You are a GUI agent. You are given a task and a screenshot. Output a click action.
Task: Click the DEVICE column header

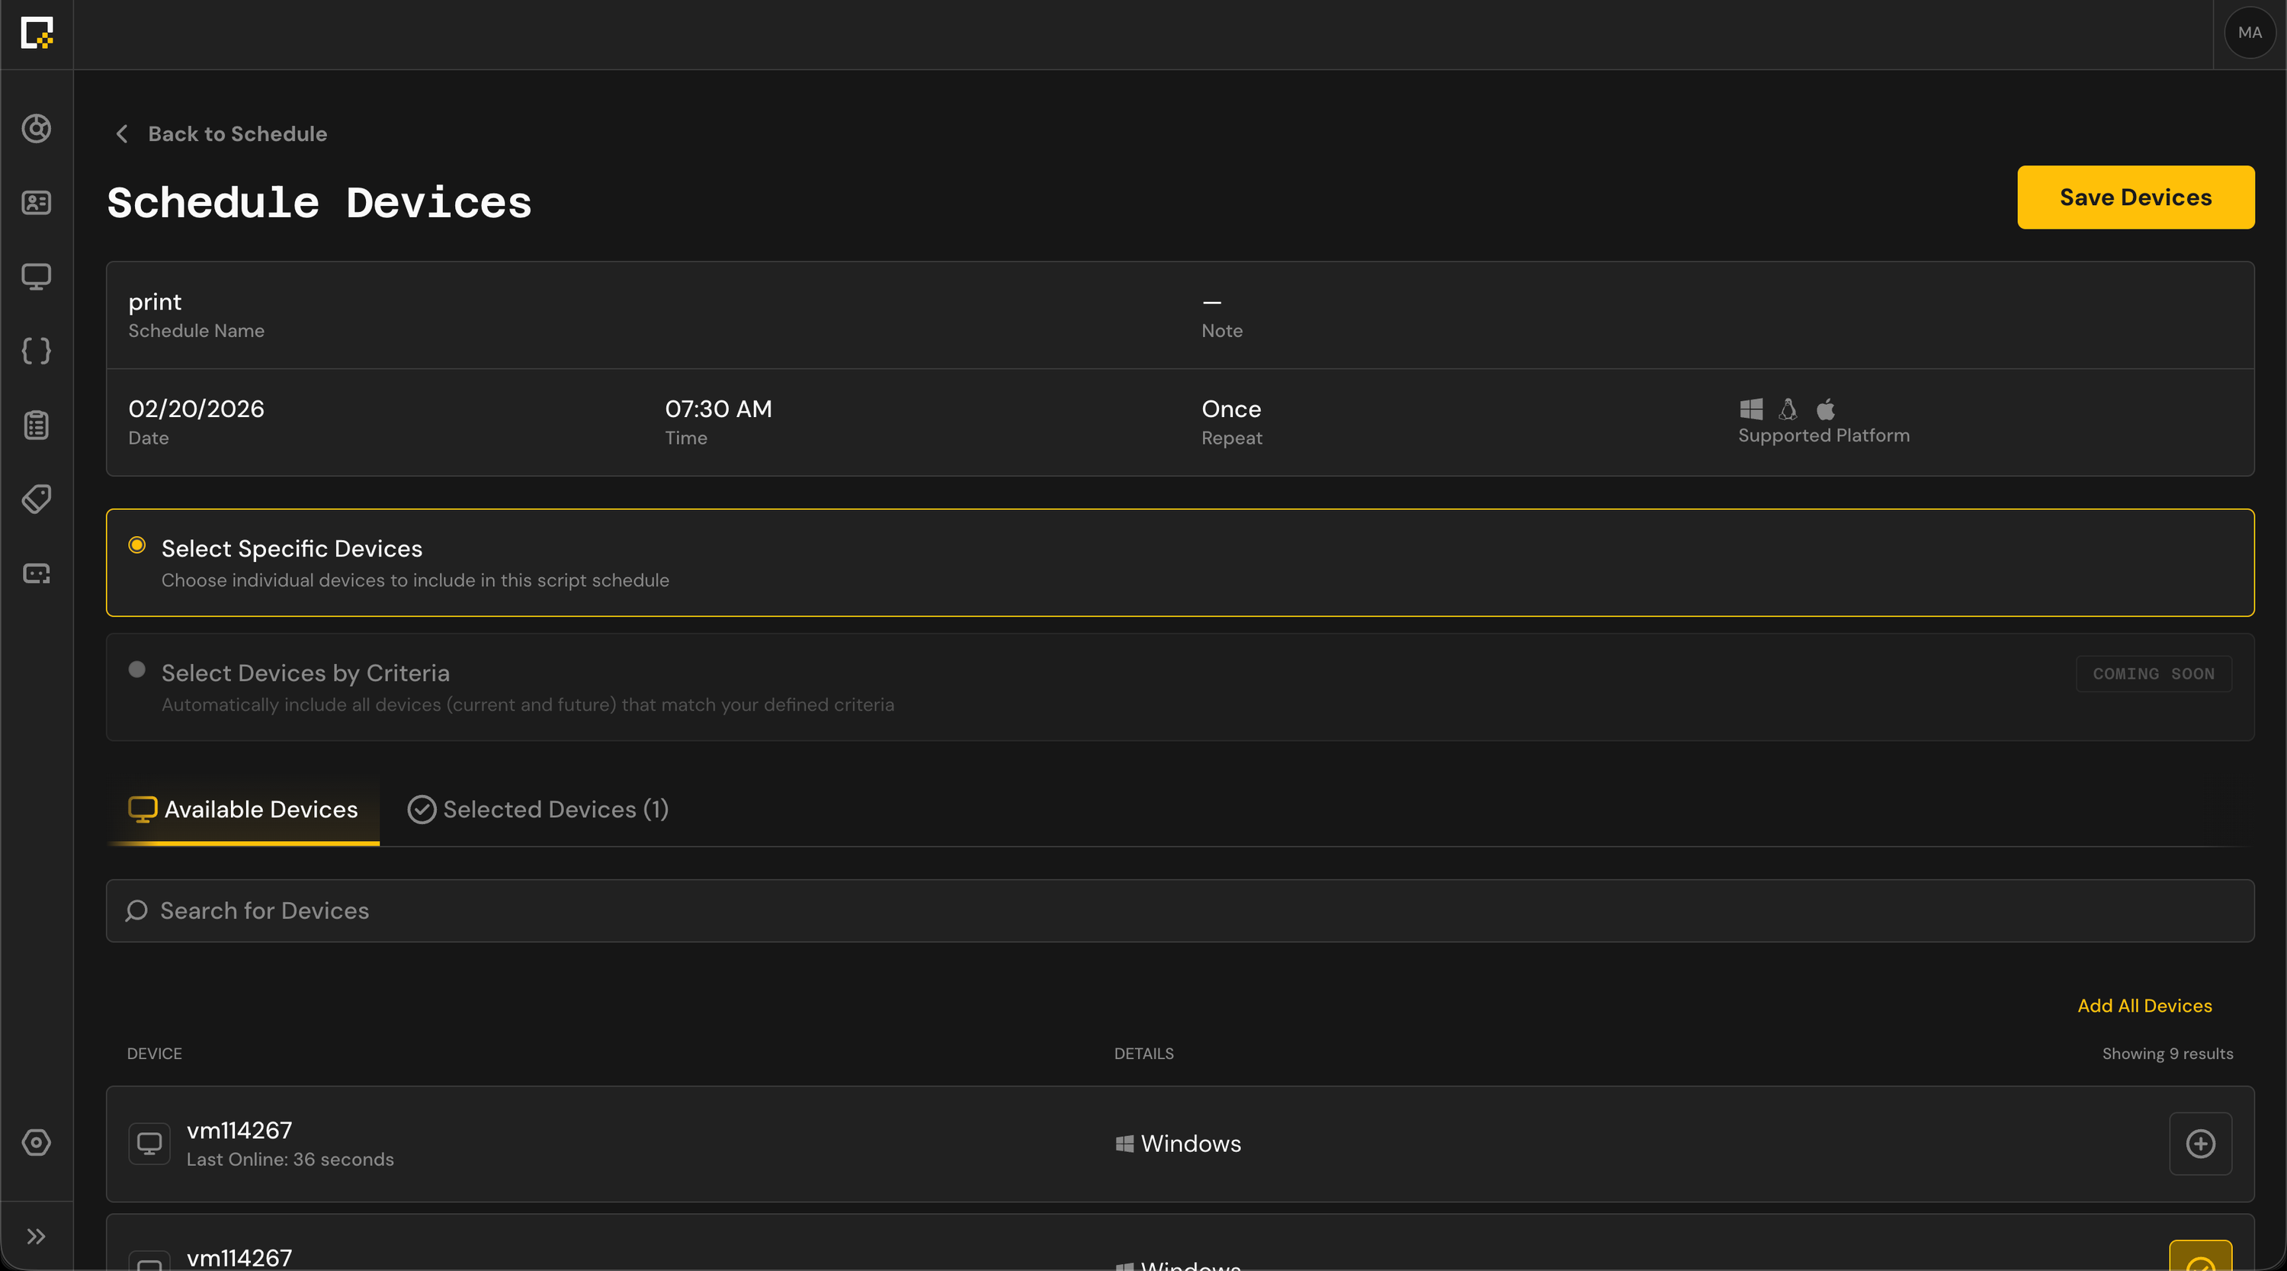[x=155, y=1054]
